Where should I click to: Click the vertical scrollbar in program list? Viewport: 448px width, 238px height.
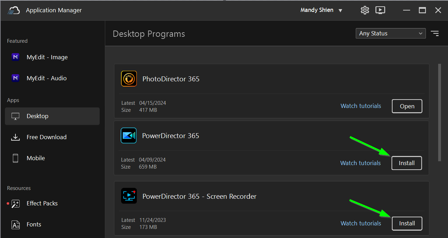point(440,112)
